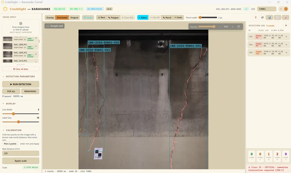291x173 pixels.
Task: Click Undo next to the Pencil tool
Action: click(x=178, y=17)
